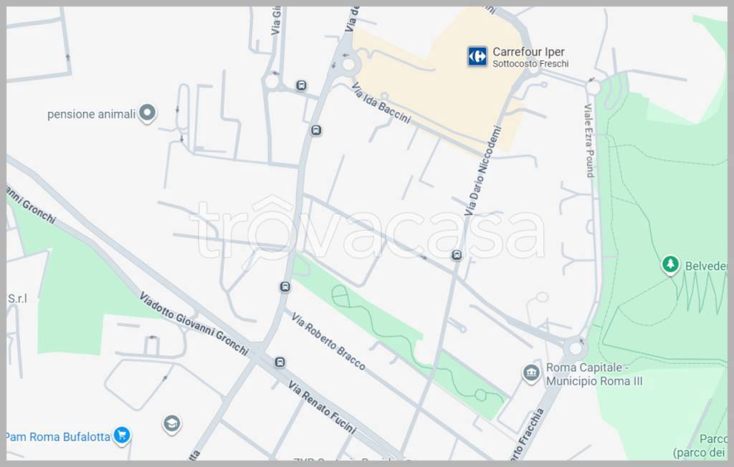Click the Municipio Roma III building icon
The image size is (734, 467).
(531, 374)
